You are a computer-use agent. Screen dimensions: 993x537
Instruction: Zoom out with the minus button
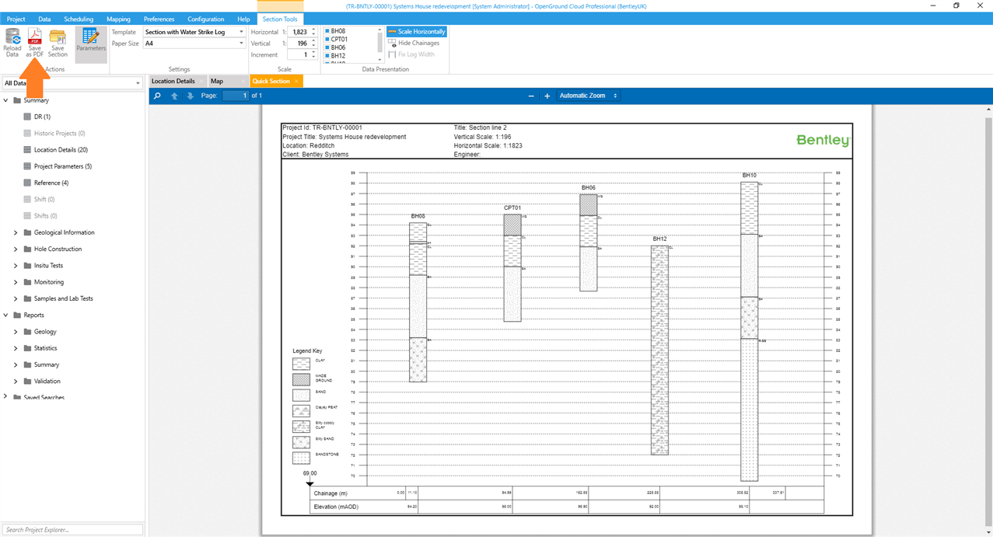click(x=531, y=96)
